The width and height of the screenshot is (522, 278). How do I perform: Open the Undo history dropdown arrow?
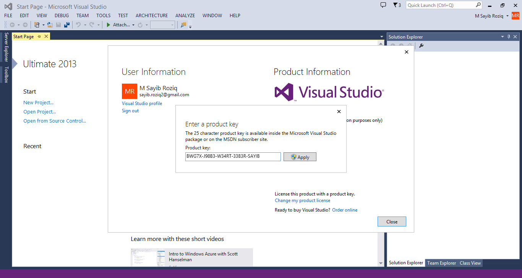click(x=85, y=25)
